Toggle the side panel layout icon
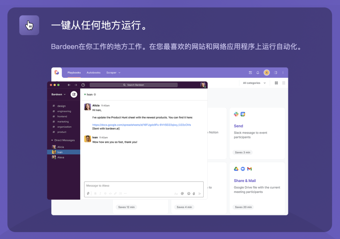The image size is (340, 239). [275, 73]
